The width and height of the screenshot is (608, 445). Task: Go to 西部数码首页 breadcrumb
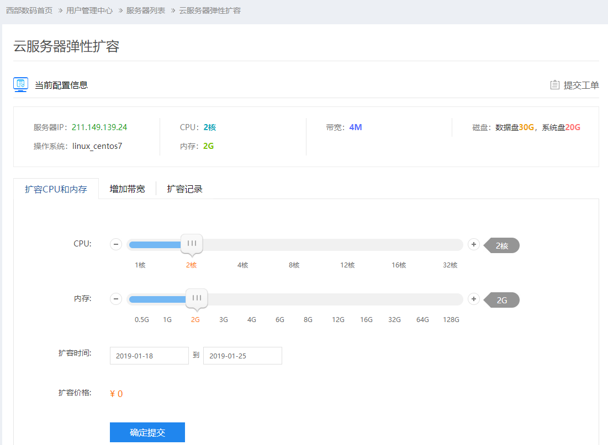(x=29, y=10)
